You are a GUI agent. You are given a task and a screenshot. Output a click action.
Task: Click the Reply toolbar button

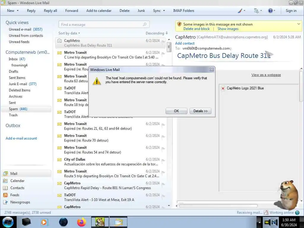point(31,11)
